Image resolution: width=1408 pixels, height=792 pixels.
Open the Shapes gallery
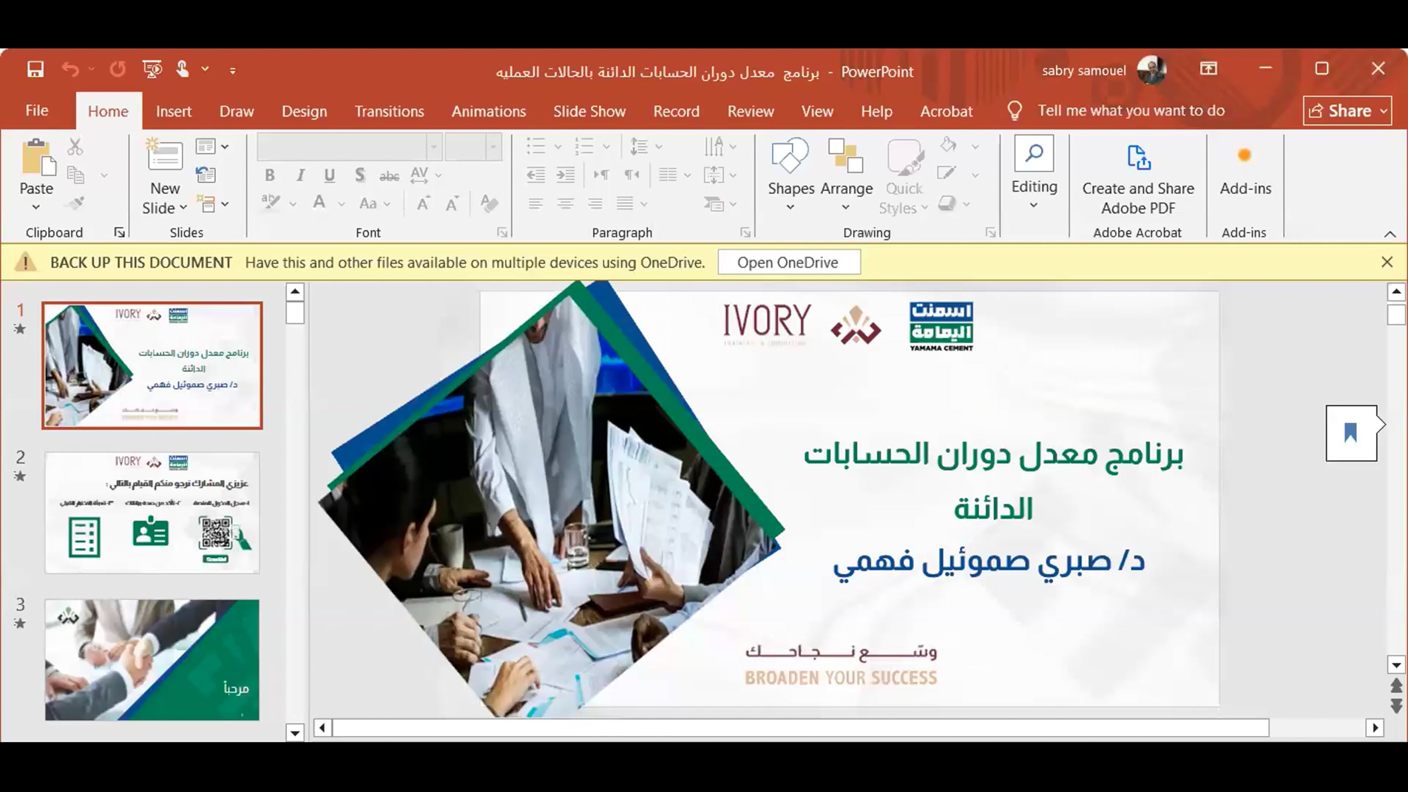pyautogui.click(x=790, y=175)
